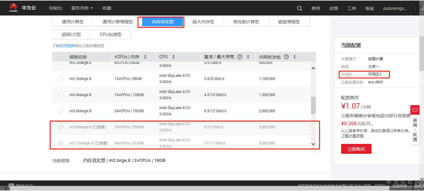Open 工单 in the header
Image resolution: width=424 pixels, height=191 pixels.
click(352, 8)
